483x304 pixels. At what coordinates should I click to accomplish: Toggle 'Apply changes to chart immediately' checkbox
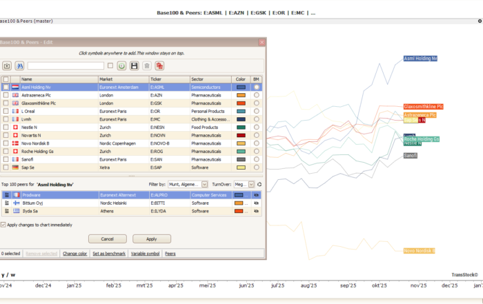point(3,225)
